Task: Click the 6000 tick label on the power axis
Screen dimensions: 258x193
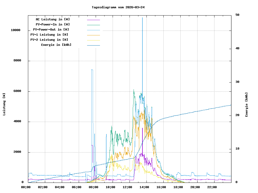Action: coord(17,91)
